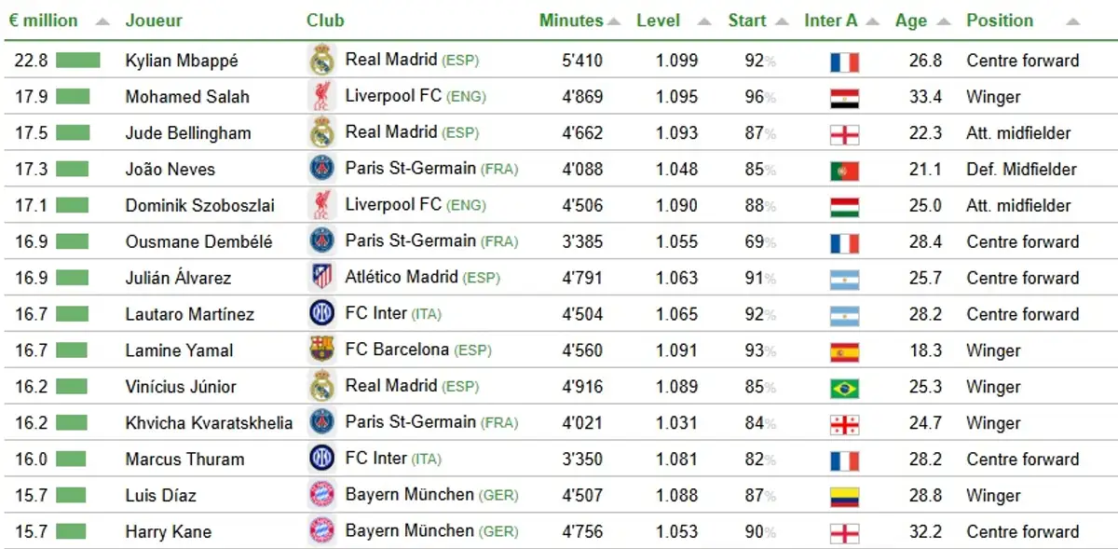Click the Level column header

pyautogui.click(x=658, y=21)
